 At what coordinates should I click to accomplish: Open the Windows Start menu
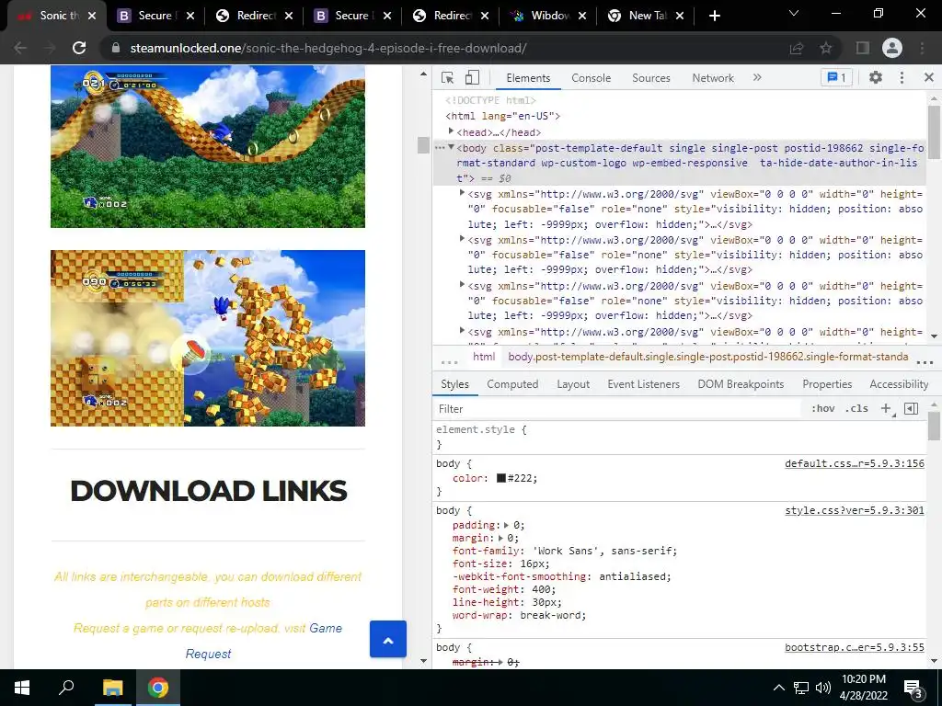[x=22, y=688]
